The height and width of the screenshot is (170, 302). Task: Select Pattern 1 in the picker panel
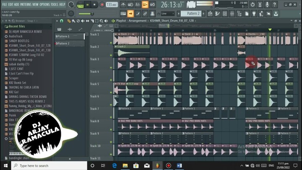(70, 36)
